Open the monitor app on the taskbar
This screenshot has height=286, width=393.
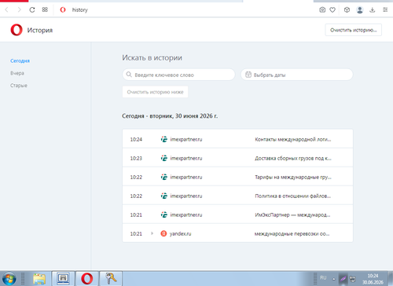(63, 278)
